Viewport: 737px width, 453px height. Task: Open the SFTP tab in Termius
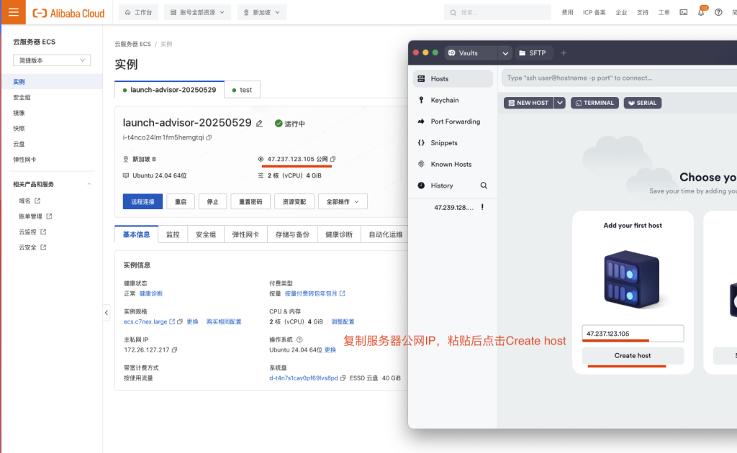tap(533, 53)
